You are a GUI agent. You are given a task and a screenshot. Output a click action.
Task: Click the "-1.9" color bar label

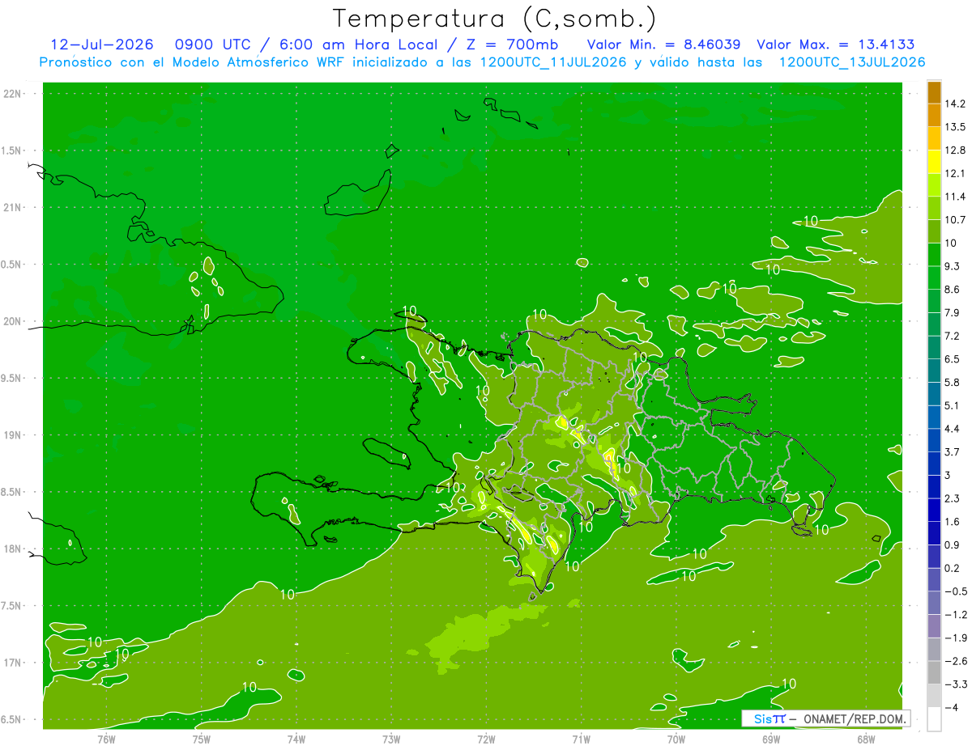coord(955,638)
